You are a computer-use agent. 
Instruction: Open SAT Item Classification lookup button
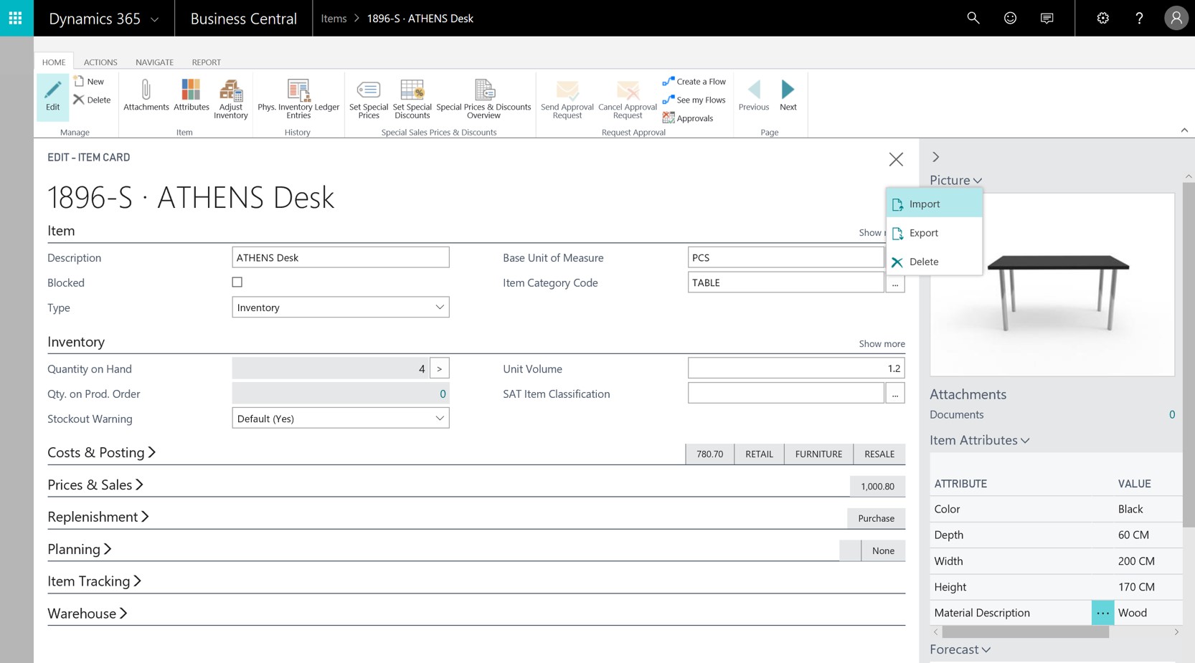pos(895,393)
